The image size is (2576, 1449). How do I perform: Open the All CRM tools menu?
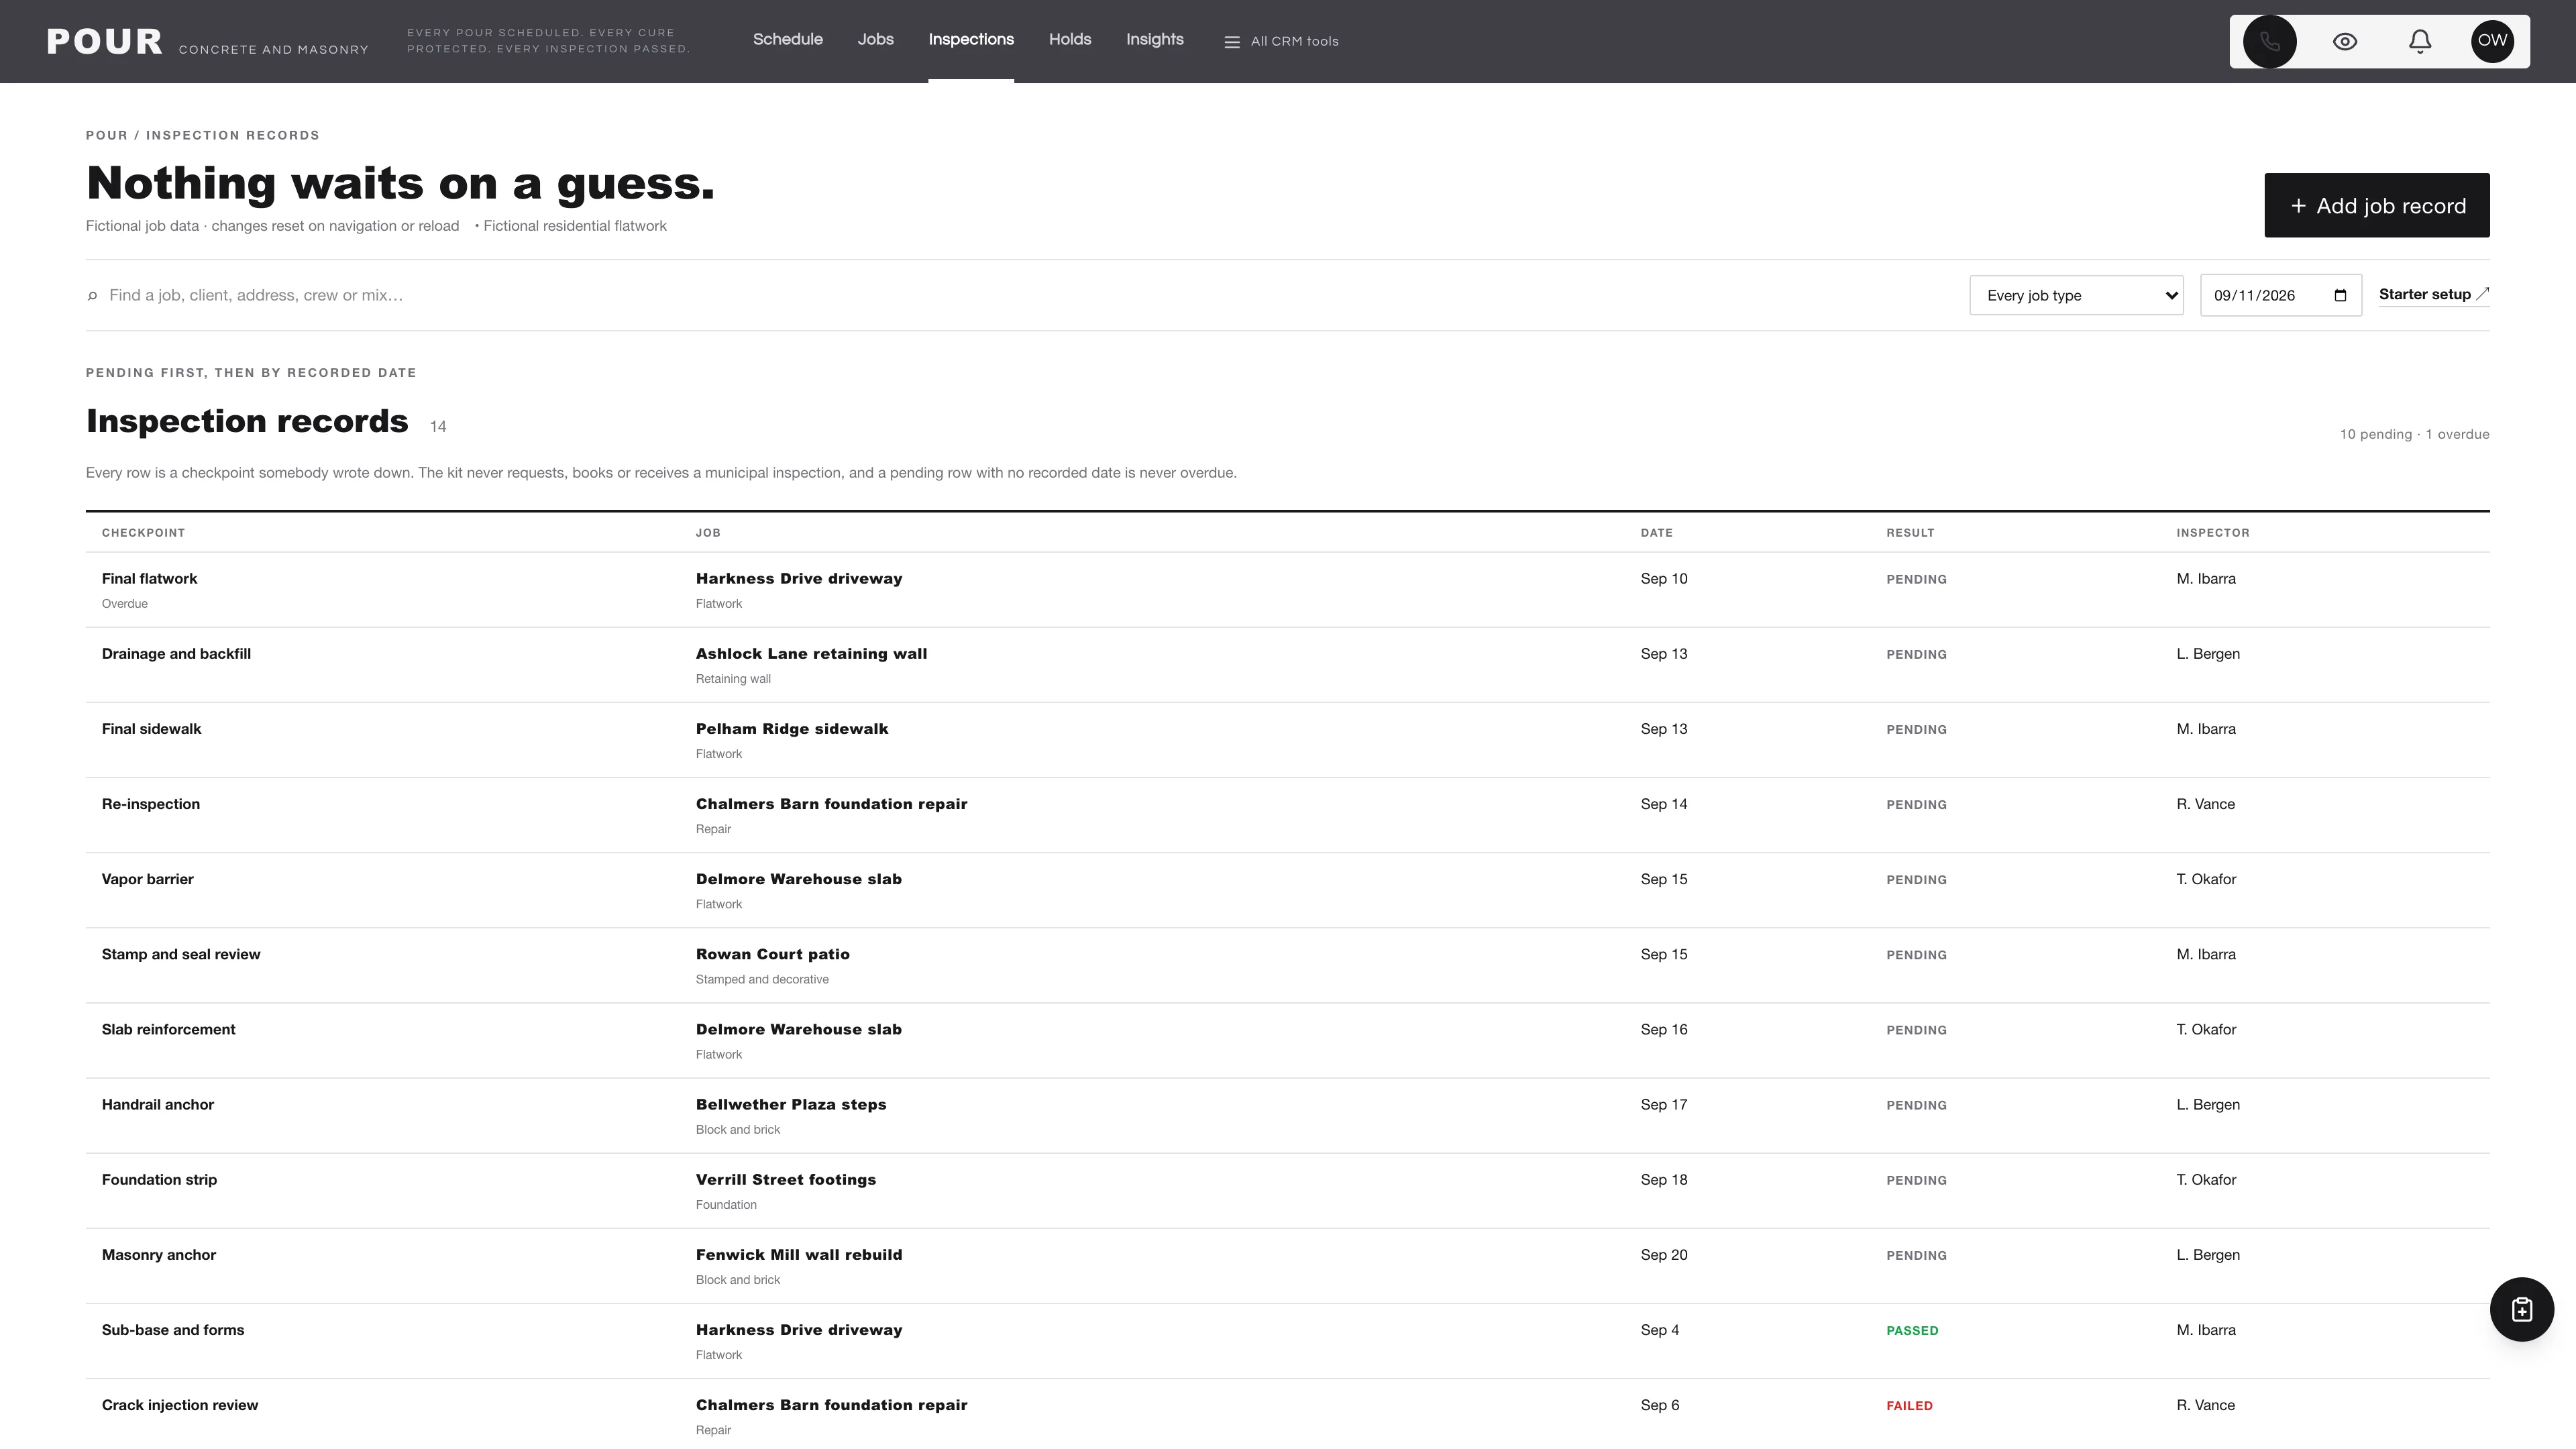pyautogui.click(x=1281, y=41)
